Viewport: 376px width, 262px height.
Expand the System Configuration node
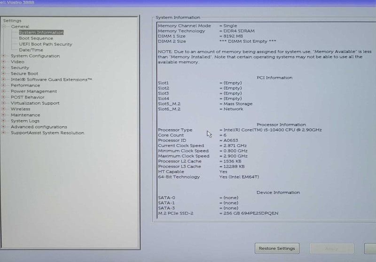tap(4, 56)
